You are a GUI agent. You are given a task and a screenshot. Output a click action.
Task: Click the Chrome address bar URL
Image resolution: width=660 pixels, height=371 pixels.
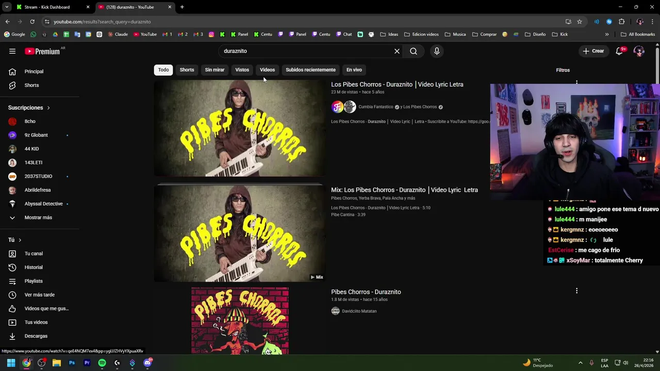pyautogui.click(x=102, y=22)
